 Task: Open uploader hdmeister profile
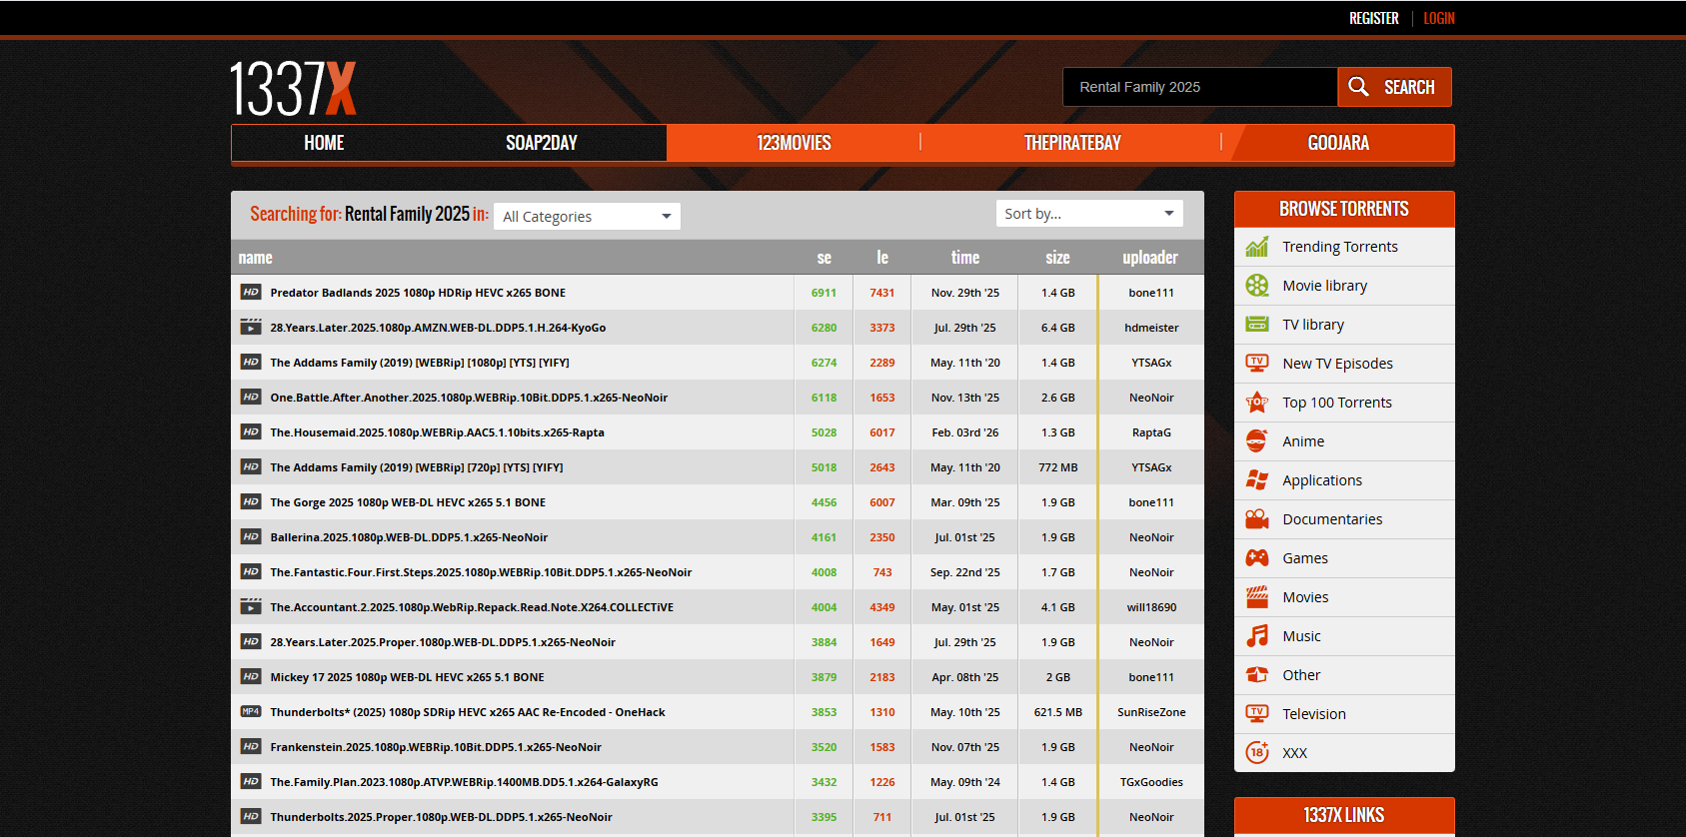tap(1151, 328)
